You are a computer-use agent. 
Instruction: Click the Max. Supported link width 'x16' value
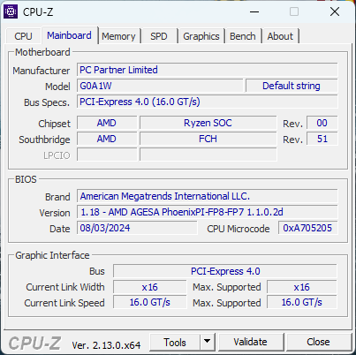click(302, 287)
